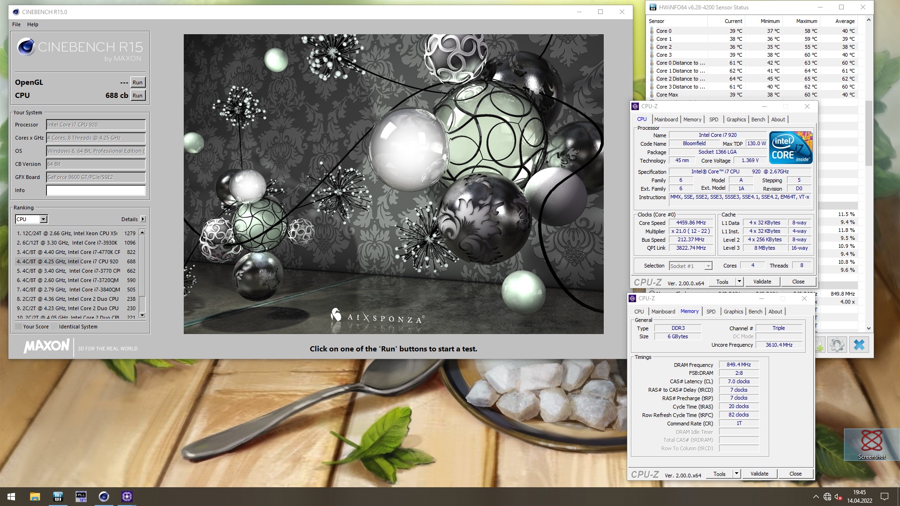This screenshot has height=506, width=900.
Task: Expand ranking Details arrow
Action: [x=143, y=219]
